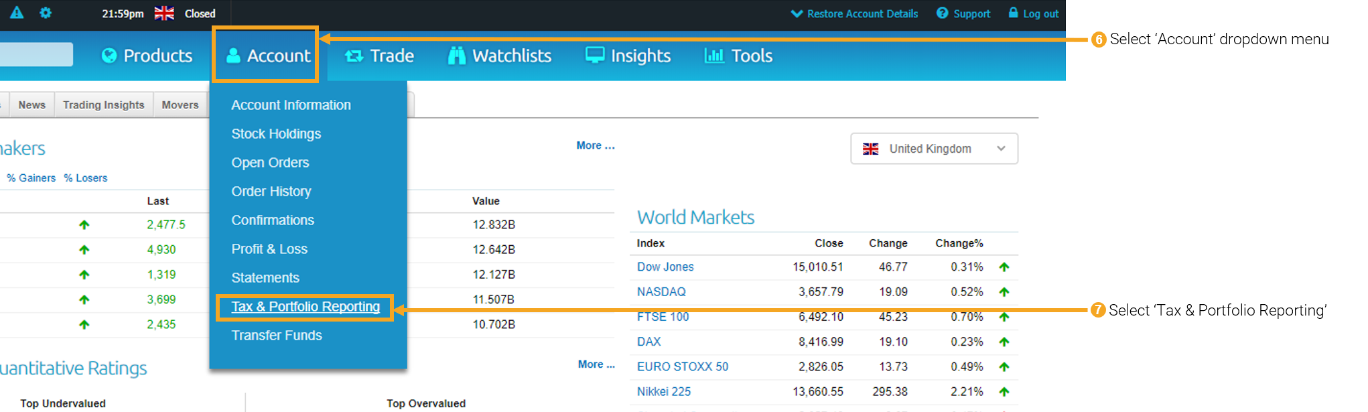This screenshot has height=412, width=1368.
Task: Click the 12.832B value cell
Action: (x=494, y=225)
